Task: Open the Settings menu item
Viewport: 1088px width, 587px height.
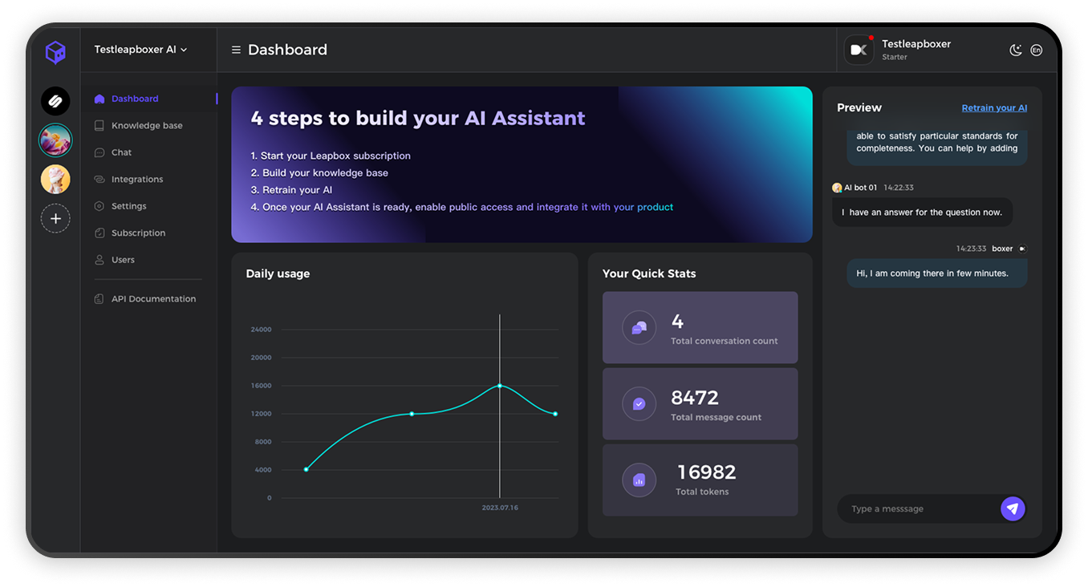Action: (128, 206)
